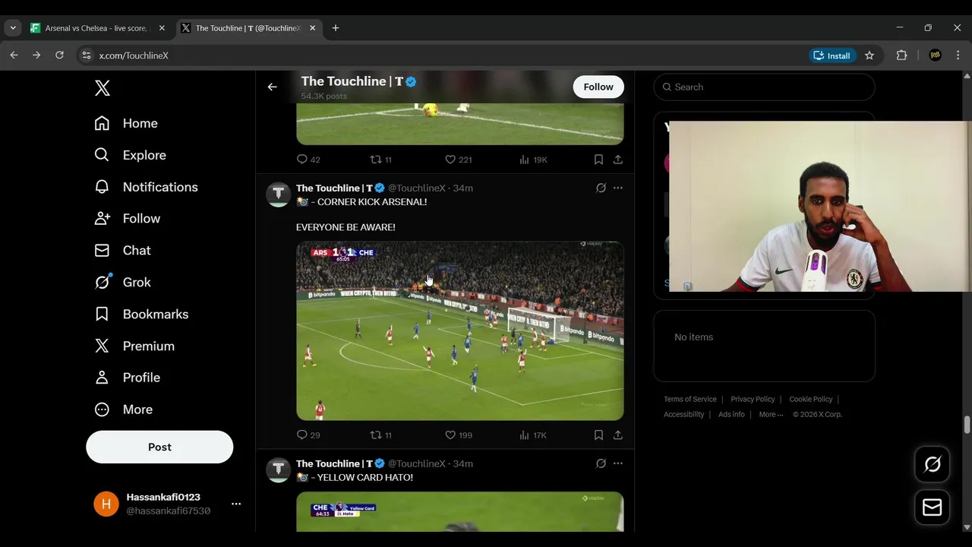Bookmark the top post with 19K views
This screenshot has height=547, width=972.
coord(598,160)
